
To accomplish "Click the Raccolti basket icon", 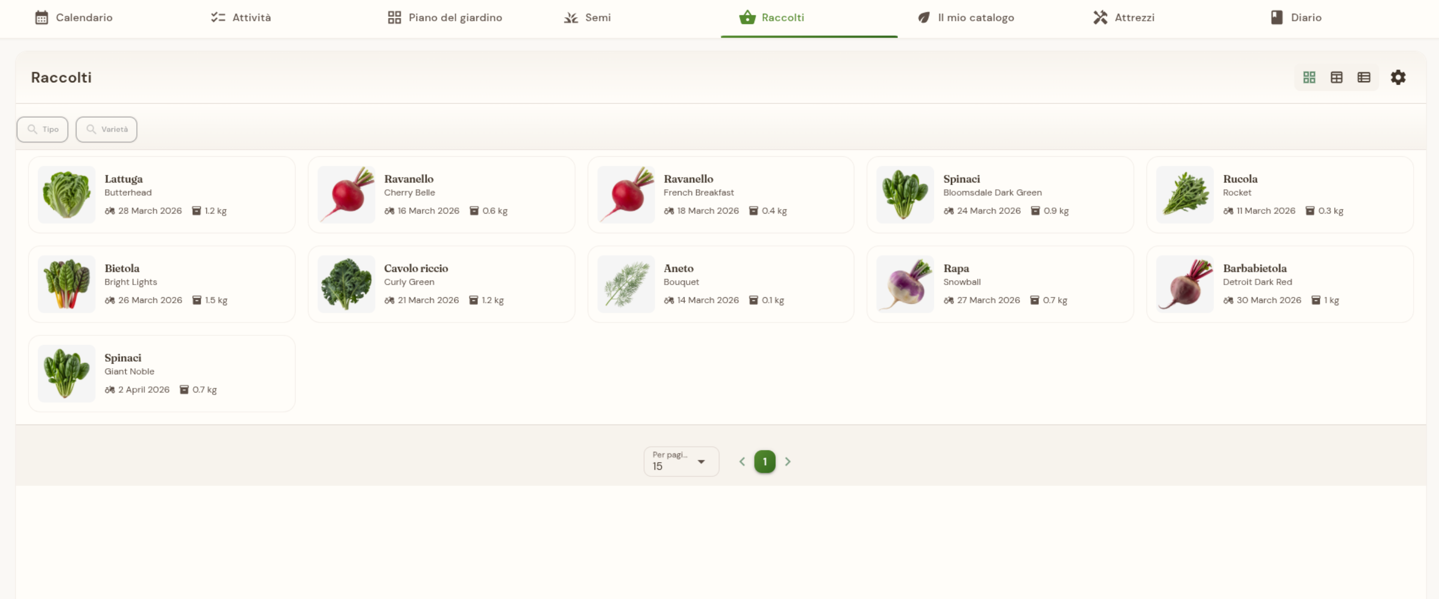I will (x=747, y=17).
